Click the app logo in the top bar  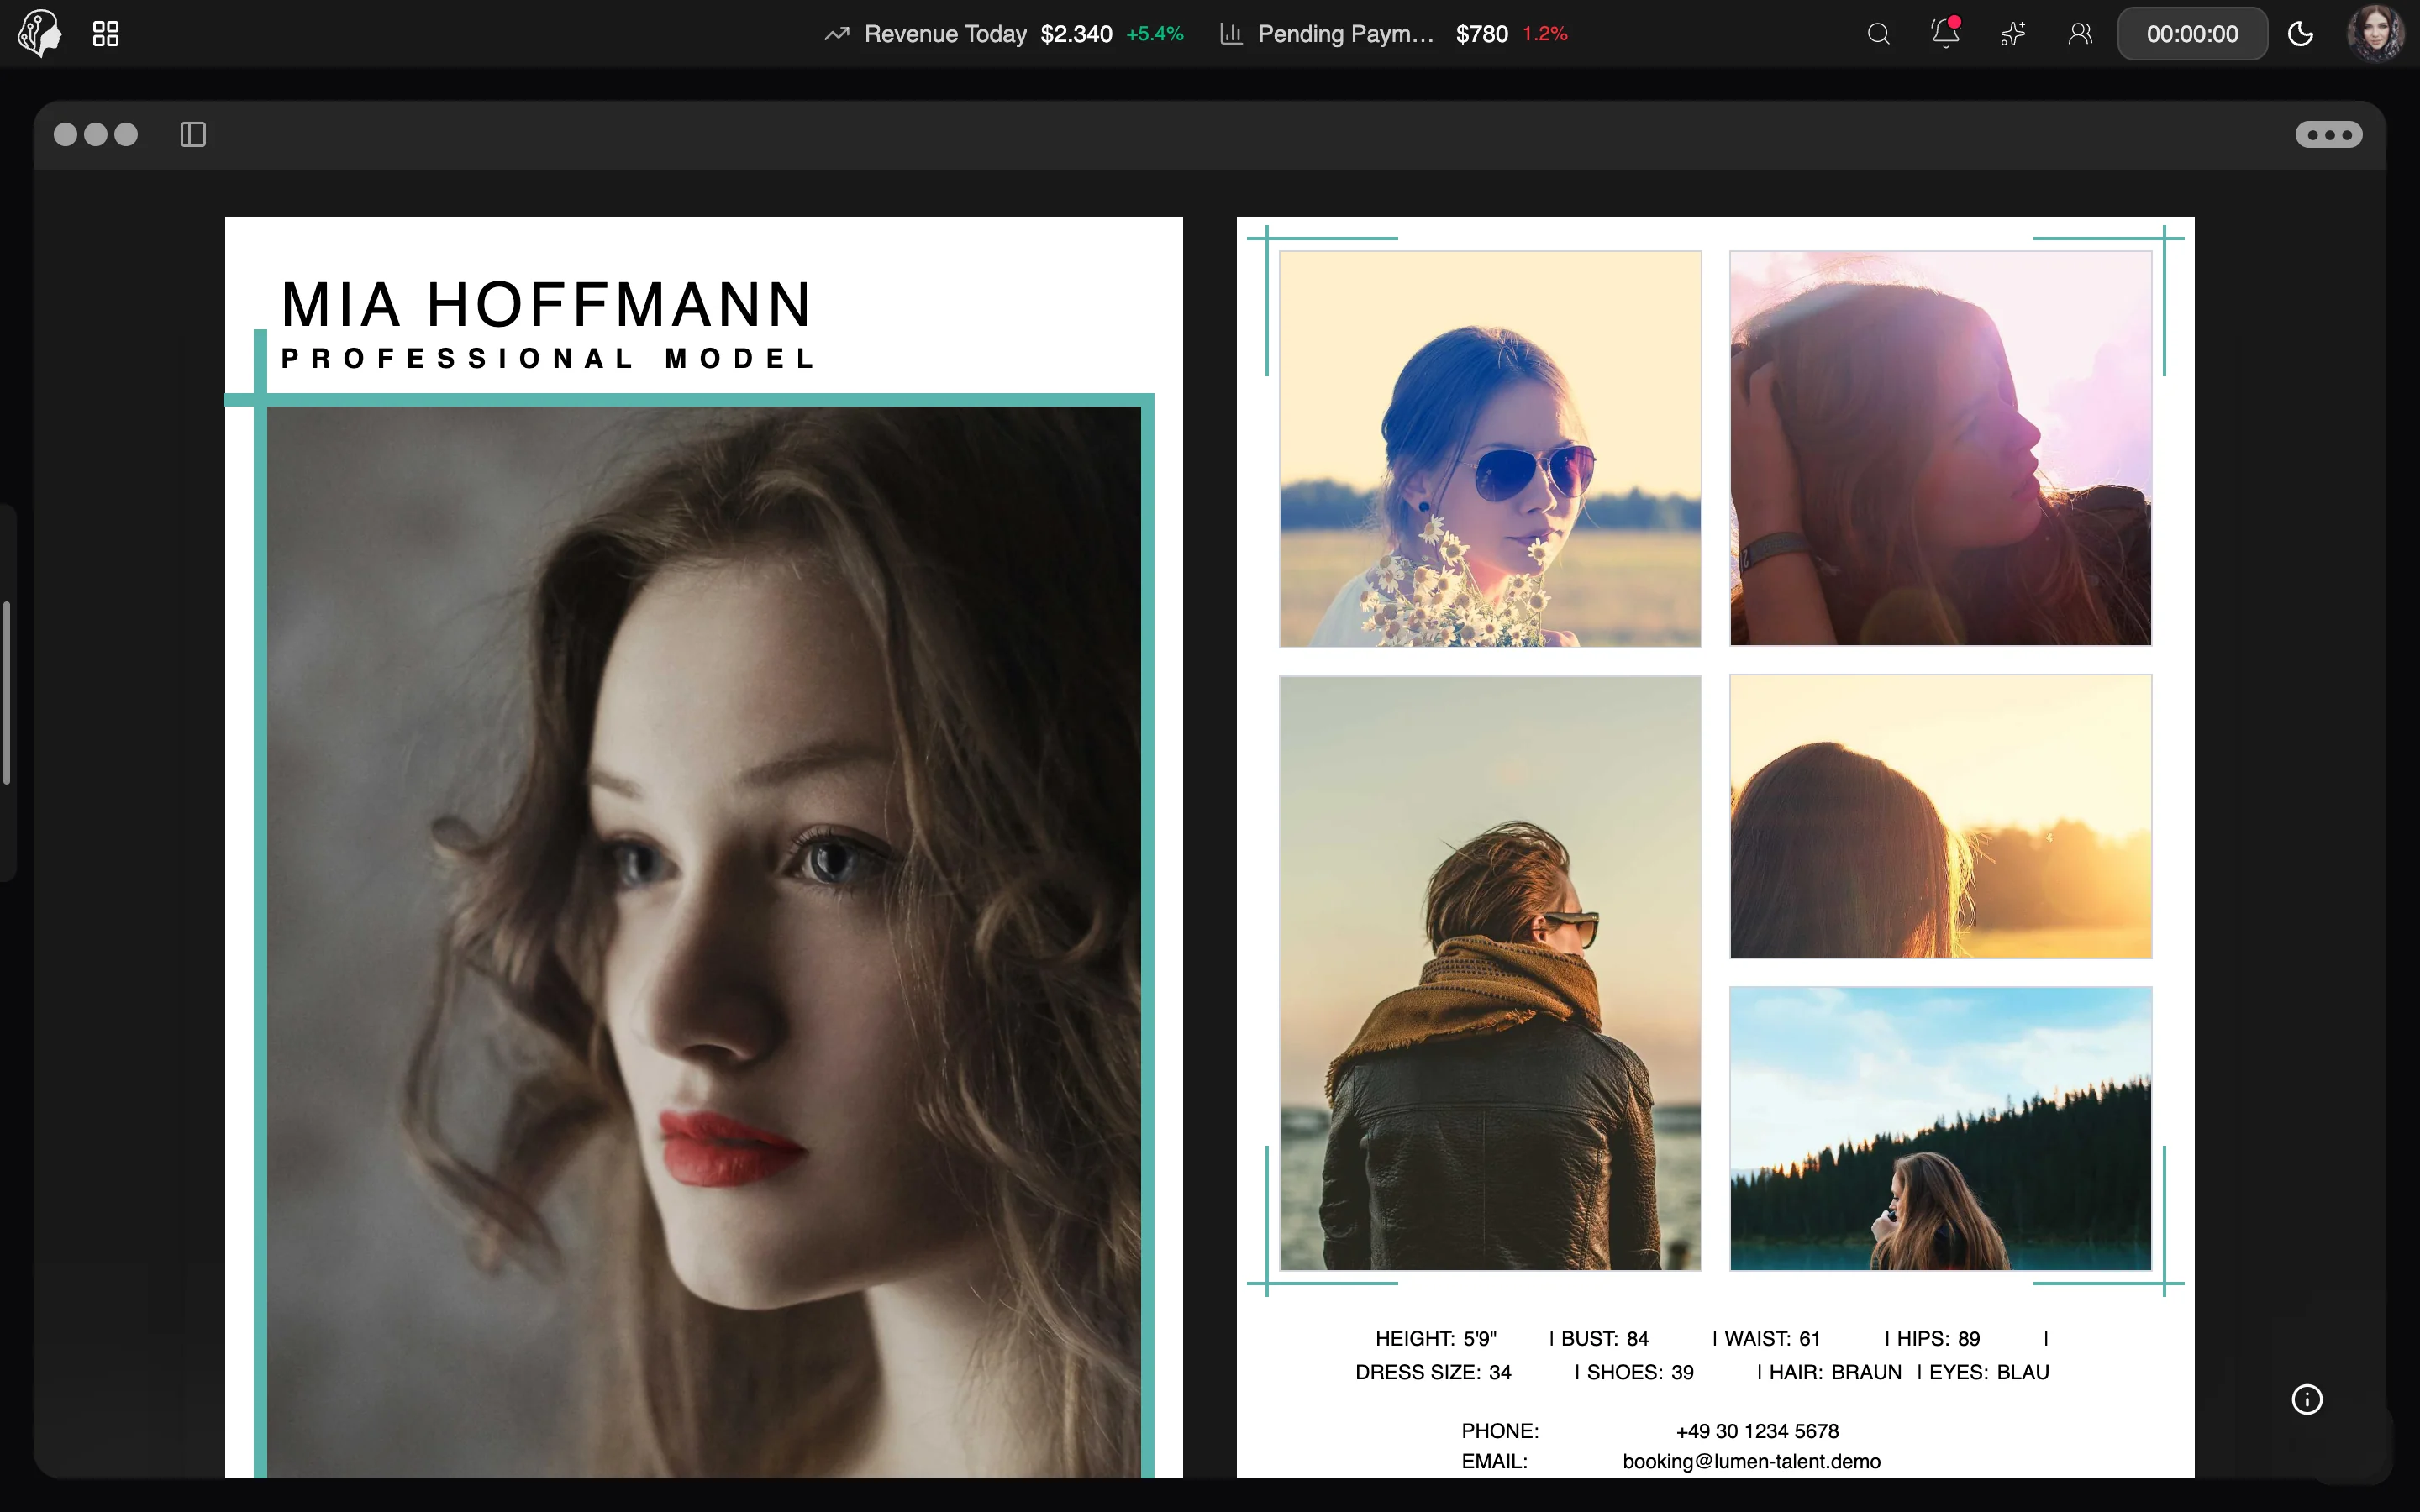[x=40, y=33]
